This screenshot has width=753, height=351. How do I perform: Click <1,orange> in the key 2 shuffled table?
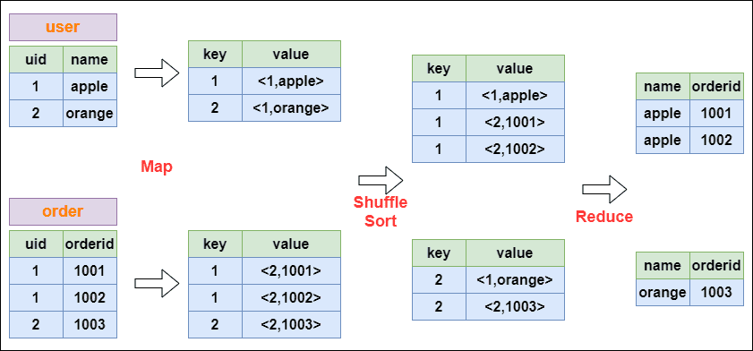[515, 279]
